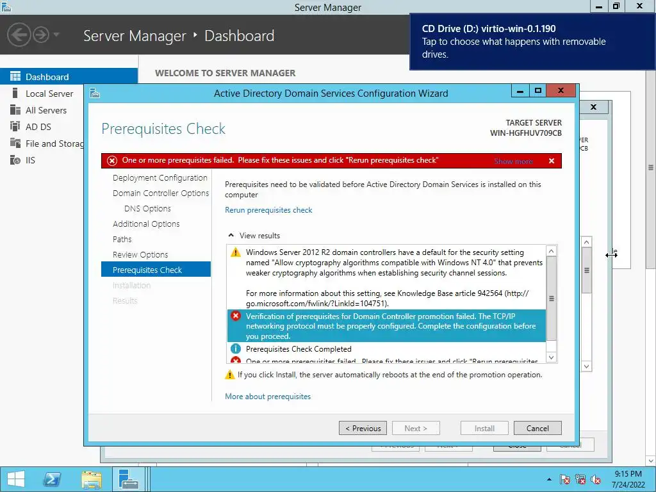Go to DNS Options step
656x492 pixels.
click(x=147, y=208)
